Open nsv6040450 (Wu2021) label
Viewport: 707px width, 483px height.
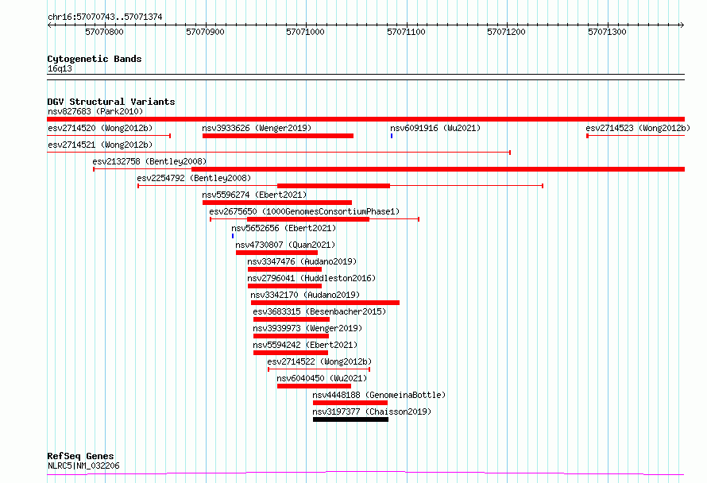tap(322, 378)
